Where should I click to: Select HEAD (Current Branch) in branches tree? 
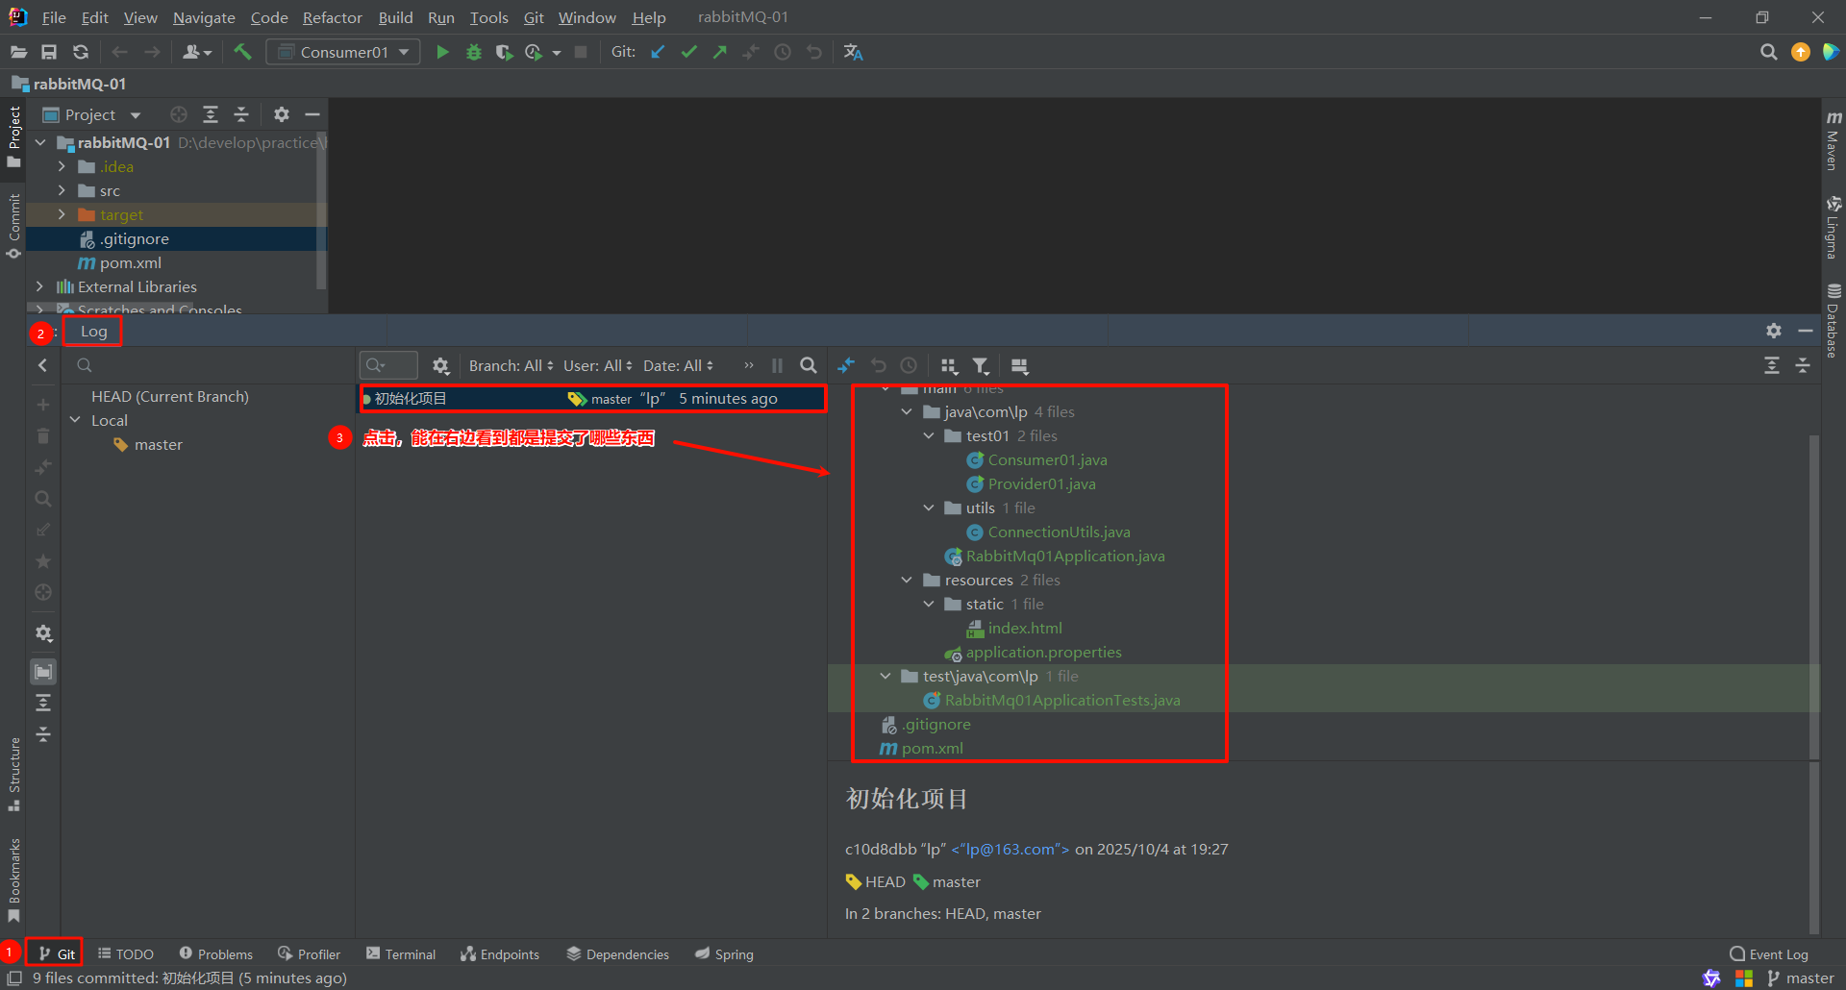coord(169,396)
